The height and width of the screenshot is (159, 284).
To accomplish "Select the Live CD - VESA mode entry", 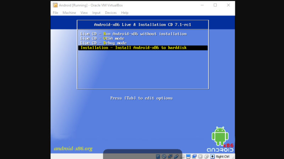I will 143,39.
